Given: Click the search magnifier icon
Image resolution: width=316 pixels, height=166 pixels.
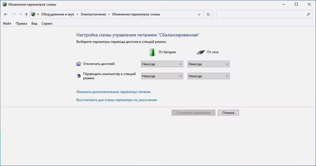Looking at the screenshot, I should (308, 14).
